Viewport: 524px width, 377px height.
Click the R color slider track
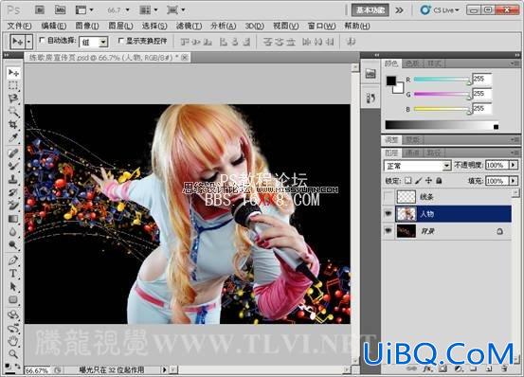click(442, 80)
